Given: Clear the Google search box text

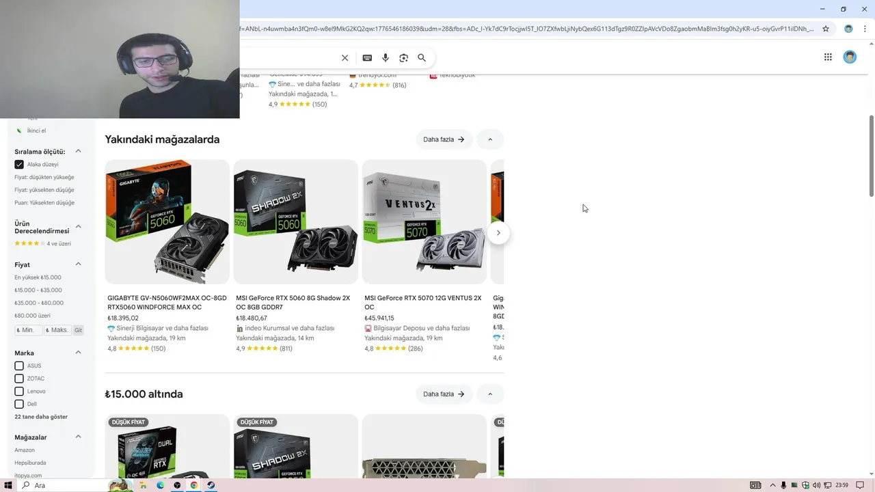Looking at the screenshot, I should pyautogui.click(x=345, y=58).
